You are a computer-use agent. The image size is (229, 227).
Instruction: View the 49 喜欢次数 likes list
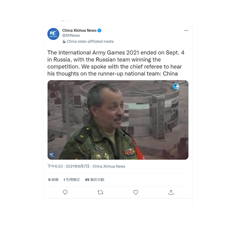click(95, 180)
